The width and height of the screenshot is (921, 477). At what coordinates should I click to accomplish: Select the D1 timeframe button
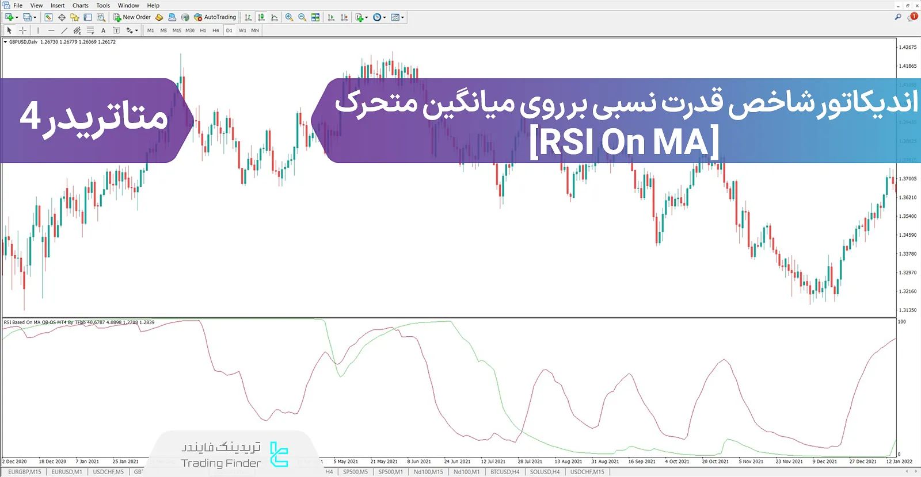229,30
